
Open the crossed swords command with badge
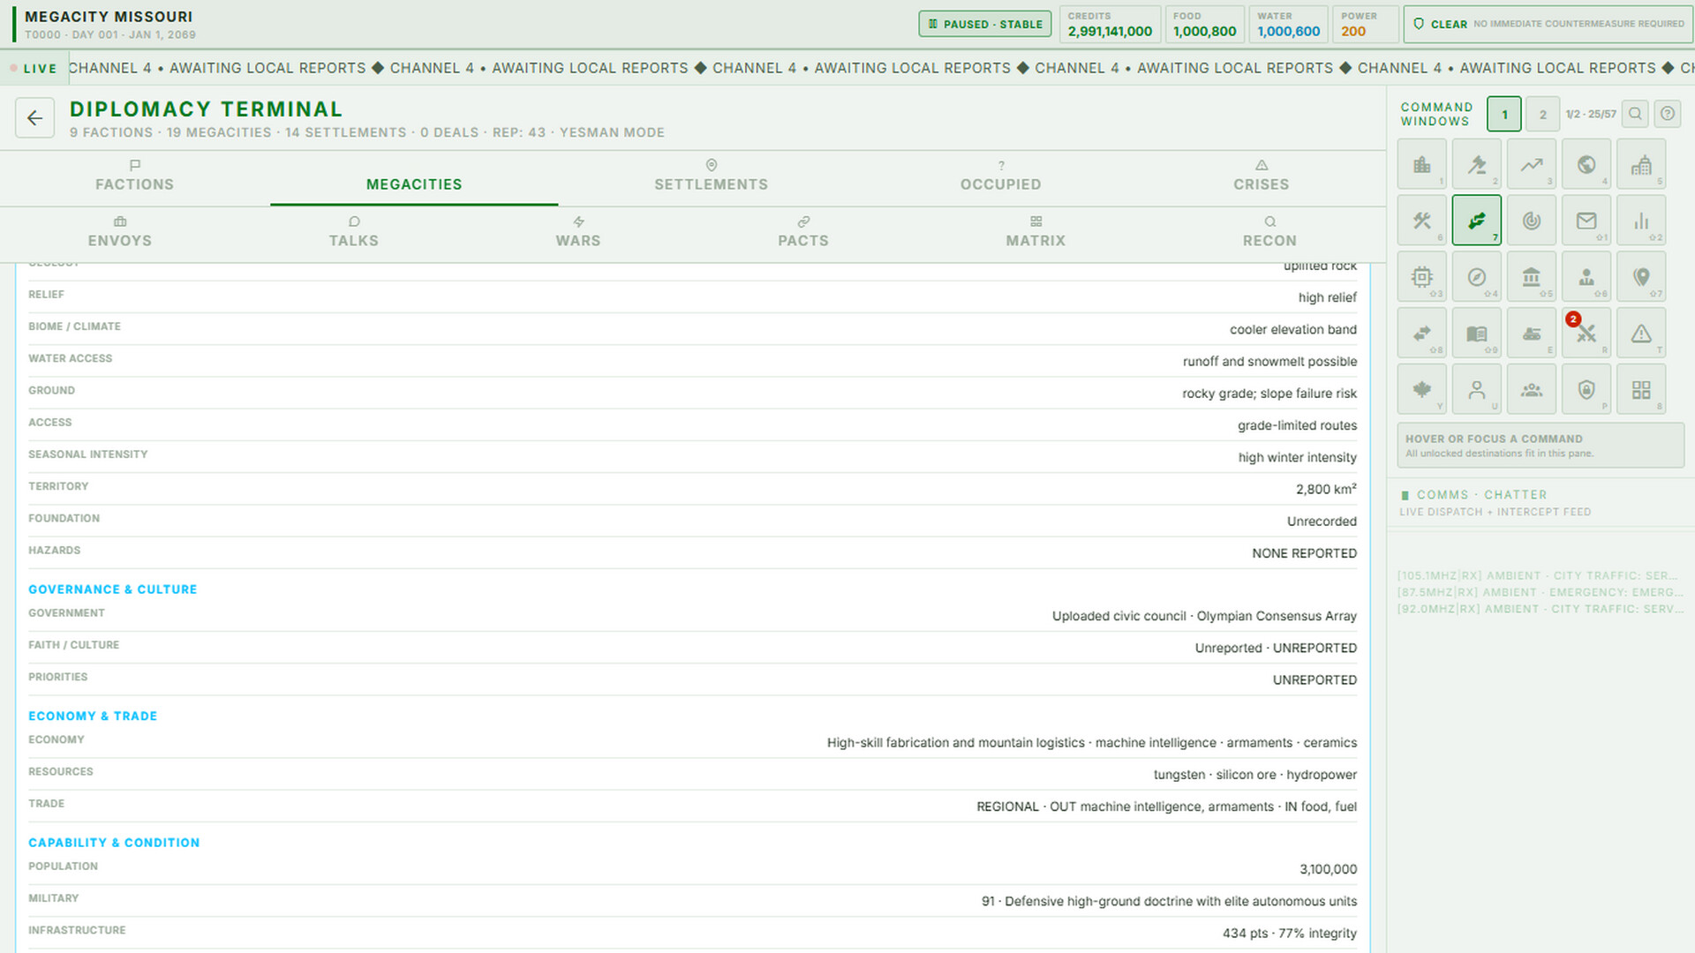coord(1586,334)
